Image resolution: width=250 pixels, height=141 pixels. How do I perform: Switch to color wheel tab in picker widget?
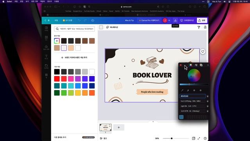191,65
